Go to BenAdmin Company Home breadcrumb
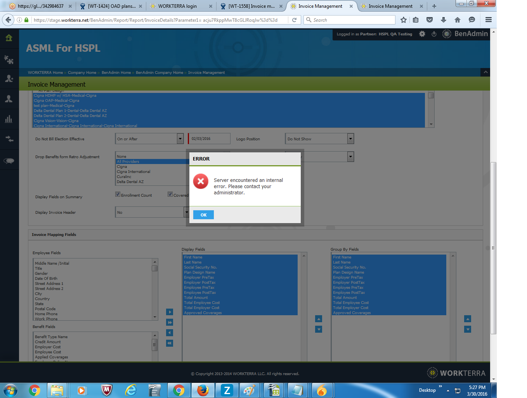This screenshot has height=398, width=527. (159, 73)
